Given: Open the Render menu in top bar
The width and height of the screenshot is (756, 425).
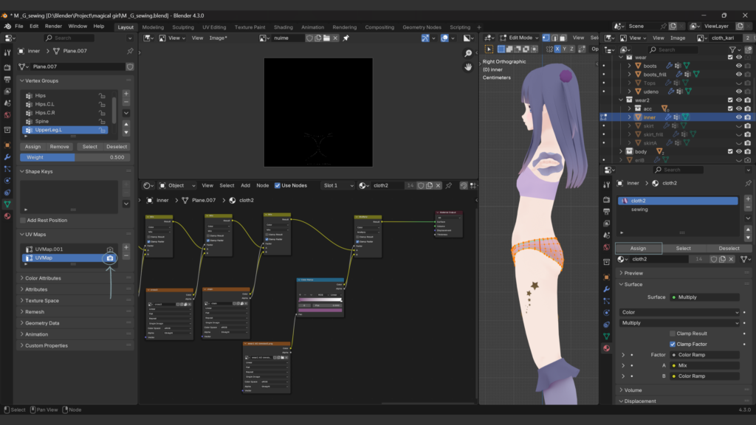Looking at the screenshot, I should (x=53, y=26).
